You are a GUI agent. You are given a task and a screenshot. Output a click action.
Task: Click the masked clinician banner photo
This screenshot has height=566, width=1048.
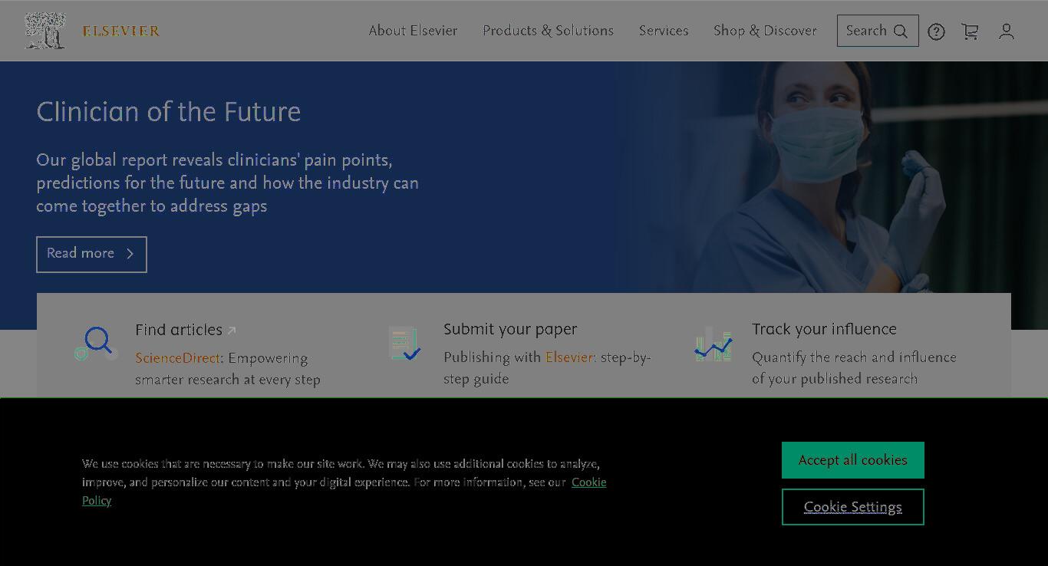coord(831,176)
